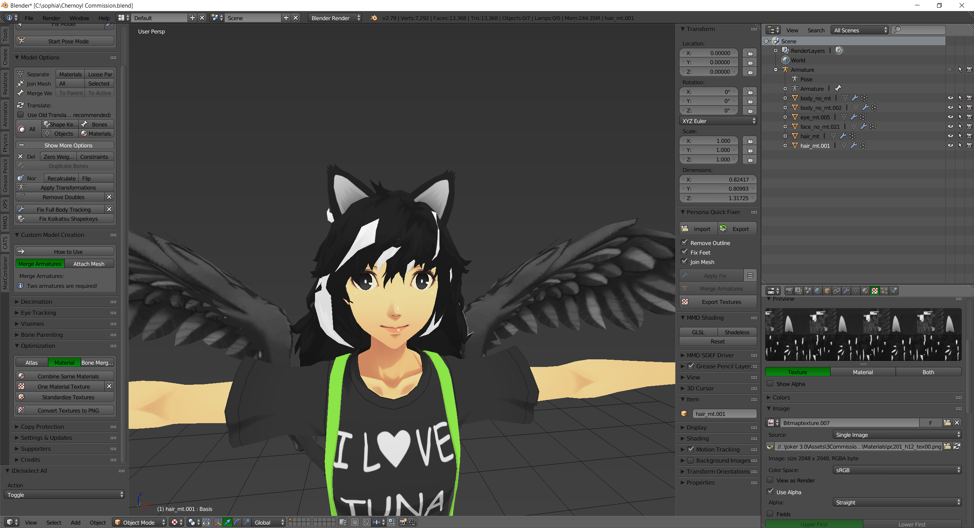
Task: Enable the Show Alpha checkbox
Action: pyautogui.click(x=770, y=384)
